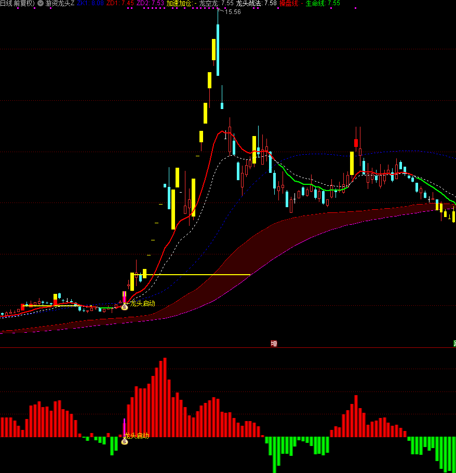The width and height of the screenshot is (456, 473).
Task: Click the 龙空龙 legend label
Action: 209,3
